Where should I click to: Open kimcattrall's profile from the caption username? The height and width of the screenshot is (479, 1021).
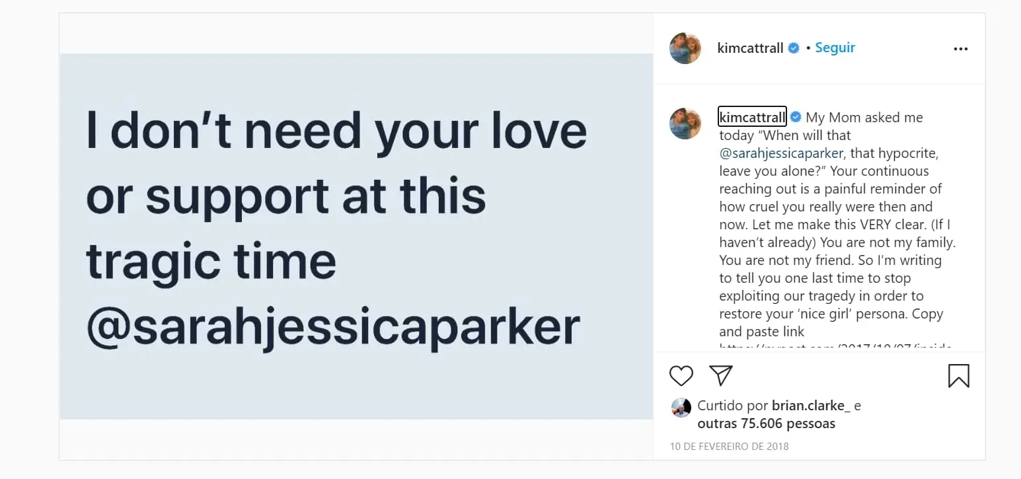click(751, 116)
